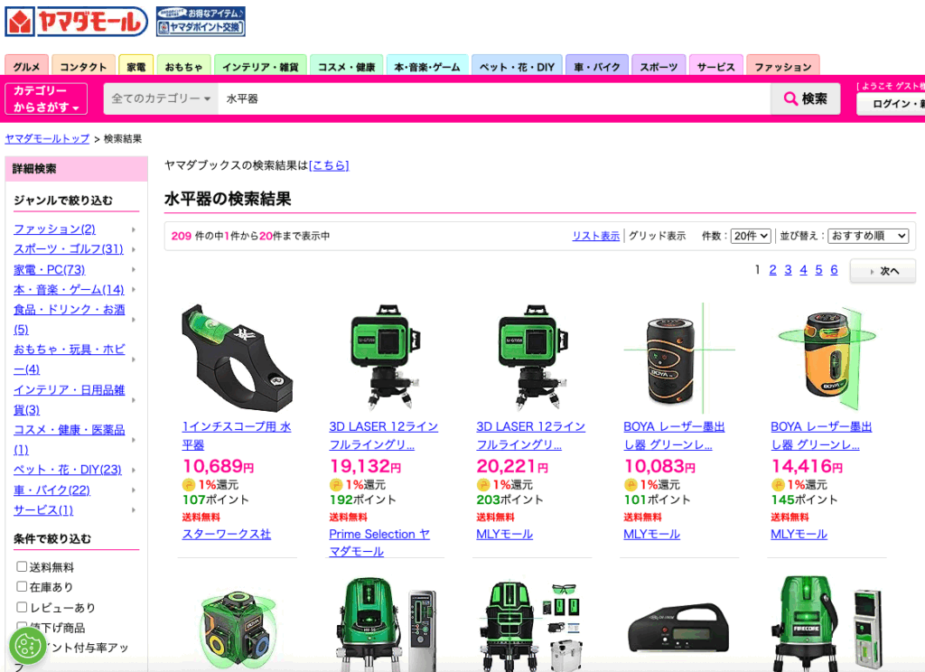Go to results page 4

(803, 270)
